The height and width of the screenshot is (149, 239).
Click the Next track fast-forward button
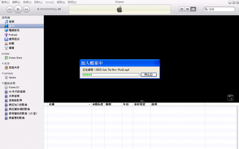(27, 9)
